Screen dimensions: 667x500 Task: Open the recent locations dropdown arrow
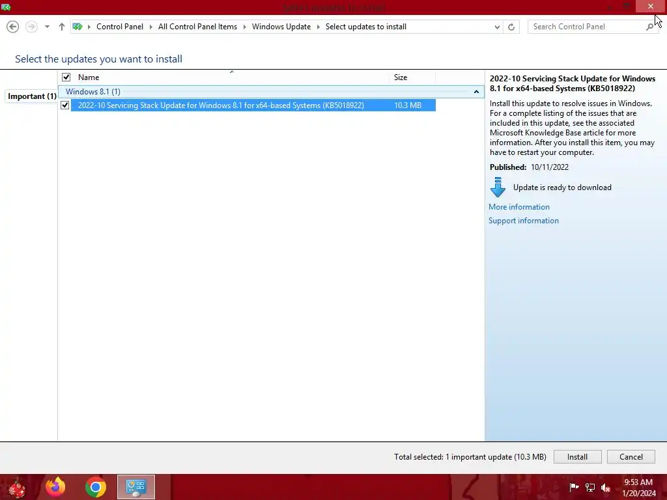click(x=47, y=27)
